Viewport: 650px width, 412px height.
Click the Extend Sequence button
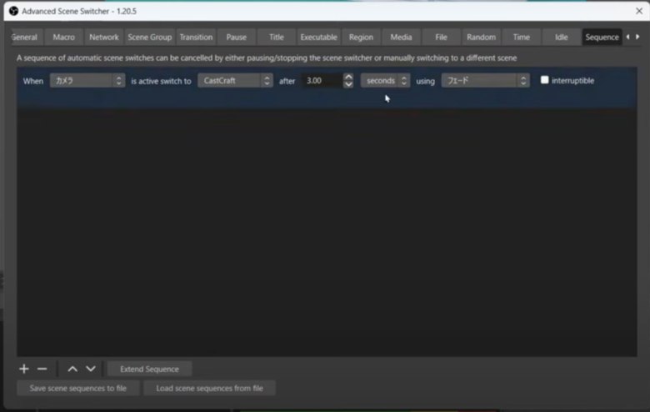point(149,369)
